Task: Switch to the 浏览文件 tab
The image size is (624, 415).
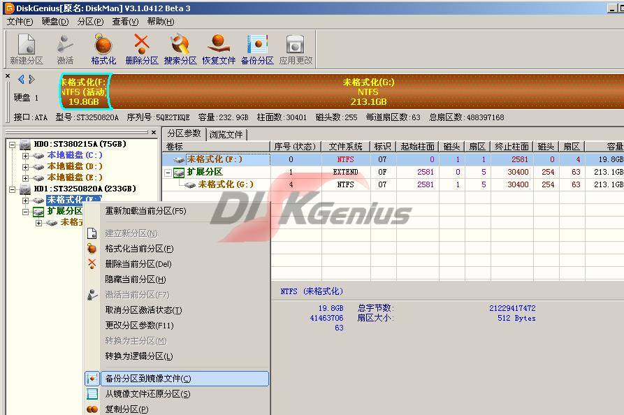Action: point(226,134)
